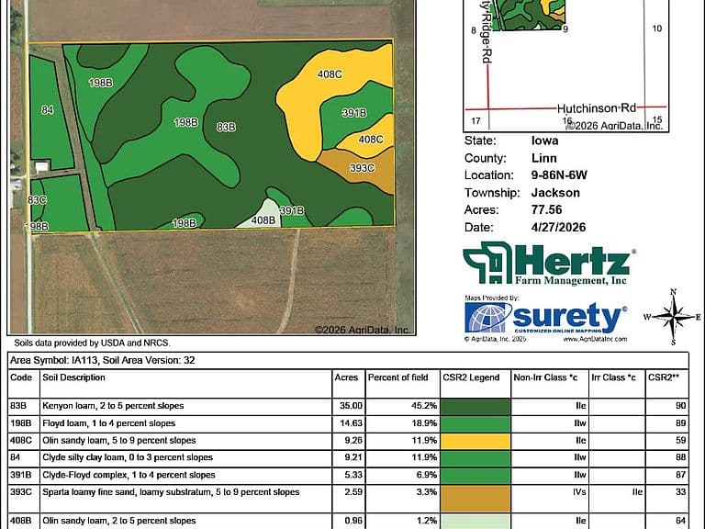The height and width of the screenshot is (529, 705).
Task: Click 'Olin sandy loam, 2 to 5 percent slopes'
Action: (119, 521)
